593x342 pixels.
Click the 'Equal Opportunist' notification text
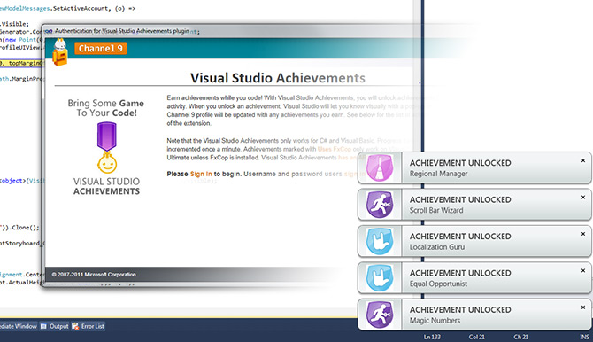point(438,284)
